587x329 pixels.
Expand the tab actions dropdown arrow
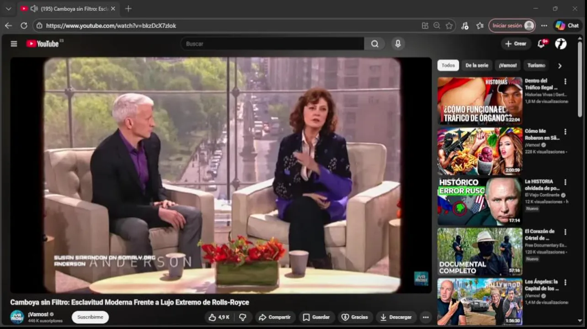[x=8, y=9]
